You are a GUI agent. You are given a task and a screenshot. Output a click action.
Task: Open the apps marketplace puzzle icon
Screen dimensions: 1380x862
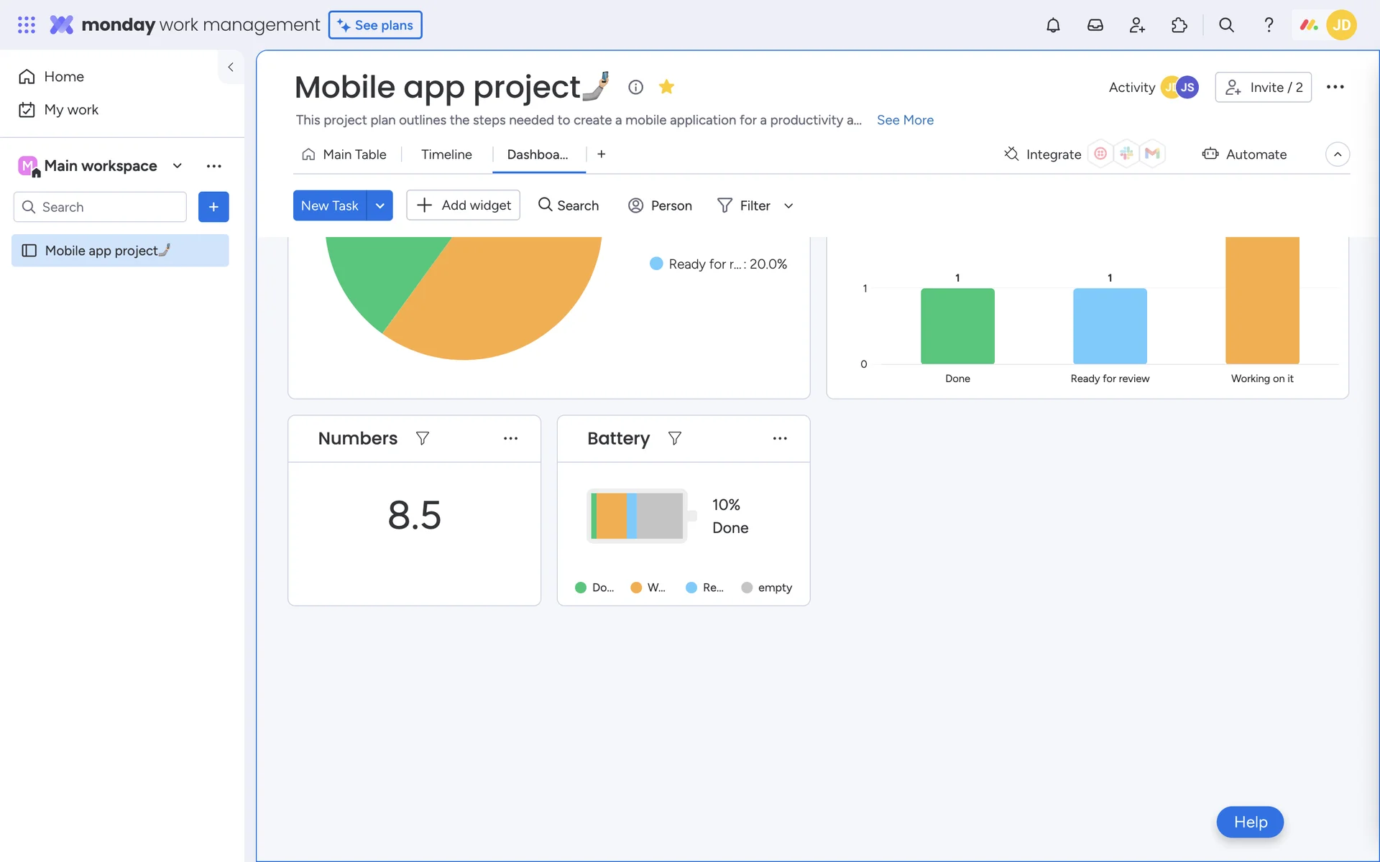click(x=1179, y=25)
